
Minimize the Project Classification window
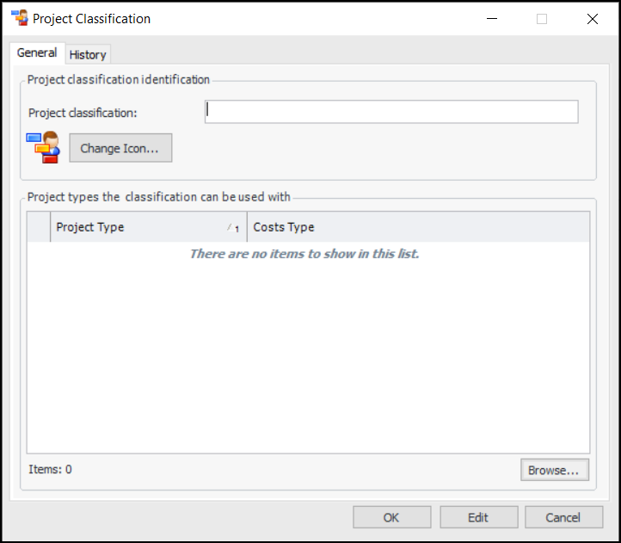coord(492,18)
